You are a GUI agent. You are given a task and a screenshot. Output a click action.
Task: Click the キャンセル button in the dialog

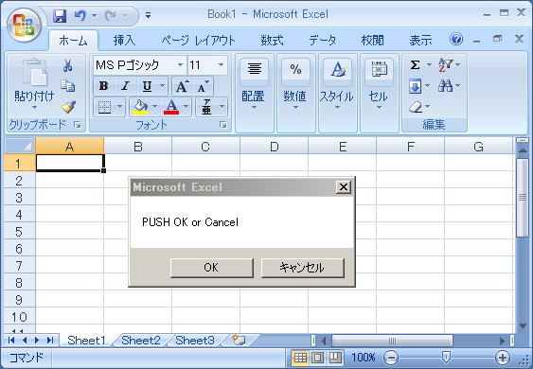tap(303, 268)
